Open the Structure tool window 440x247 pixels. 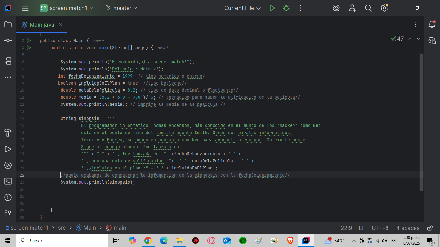(x=8, y=61)
